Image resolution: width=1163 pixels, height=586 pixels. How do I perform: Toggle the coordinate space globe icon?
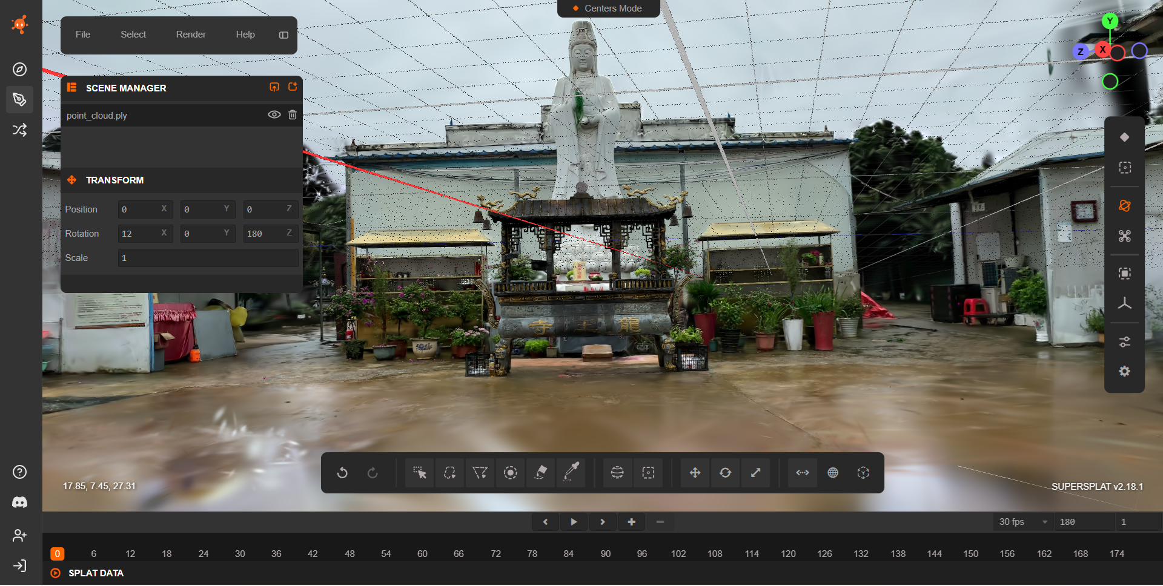[833, 473]
